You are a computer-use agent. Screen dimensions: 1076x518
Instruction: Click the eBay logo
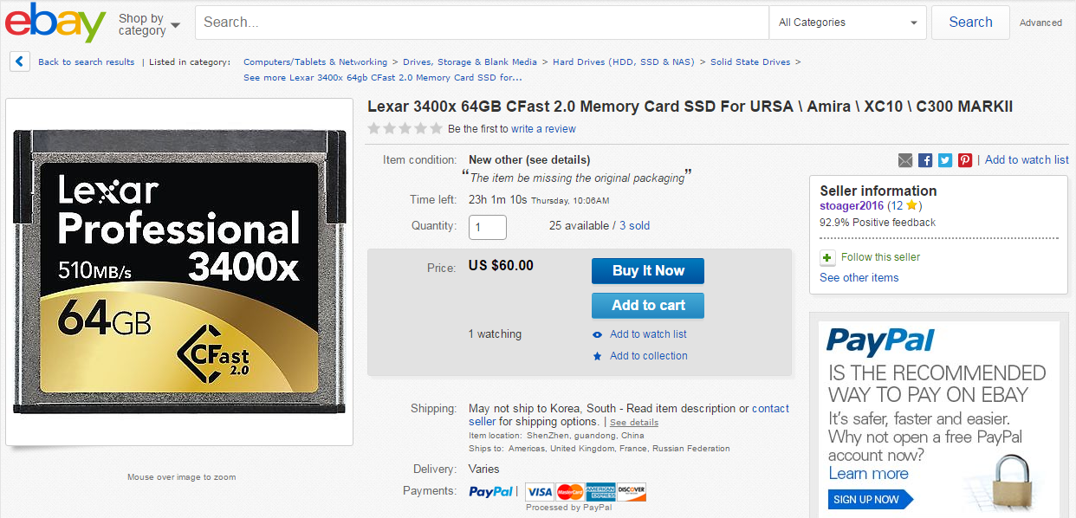click(x=55, y=23)
